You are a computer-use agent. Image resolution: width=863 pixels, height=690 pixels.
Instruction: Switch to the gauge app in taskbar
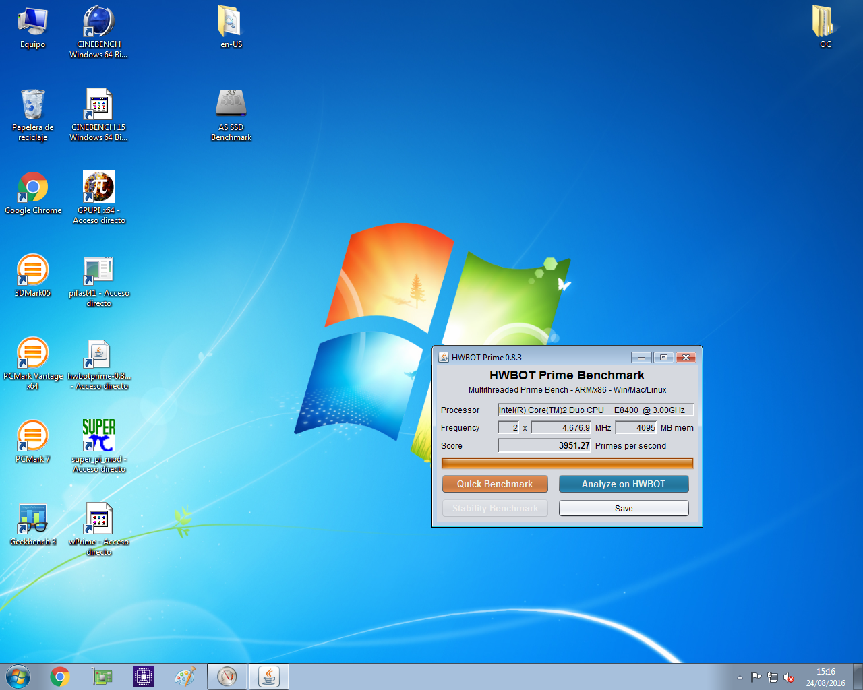click(x=227, y=677)
